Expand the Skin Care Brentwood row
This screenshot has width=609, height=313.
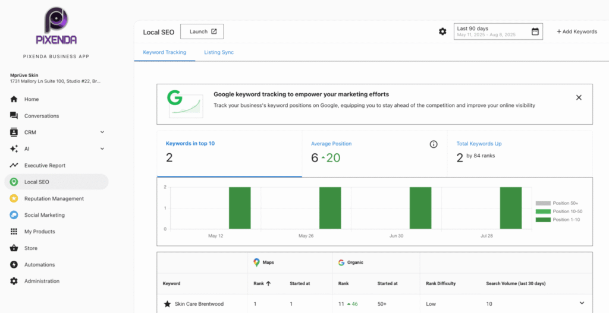(582, 303)
